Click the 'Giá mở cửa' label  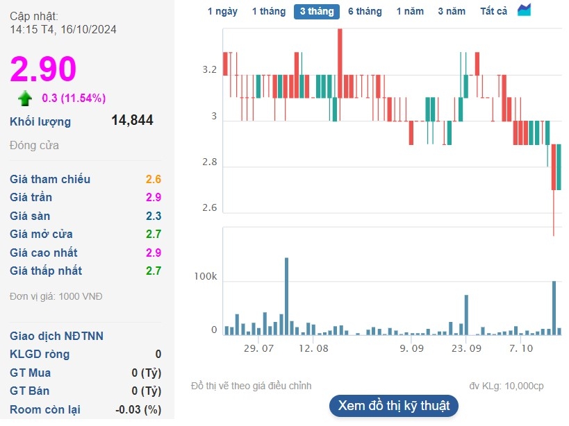[41, 234]
